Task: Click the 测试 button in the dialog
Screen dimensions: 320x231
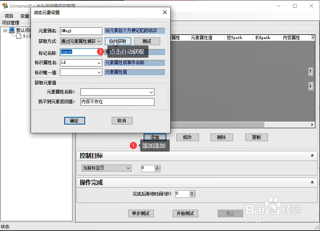Action: click(147, 41)
